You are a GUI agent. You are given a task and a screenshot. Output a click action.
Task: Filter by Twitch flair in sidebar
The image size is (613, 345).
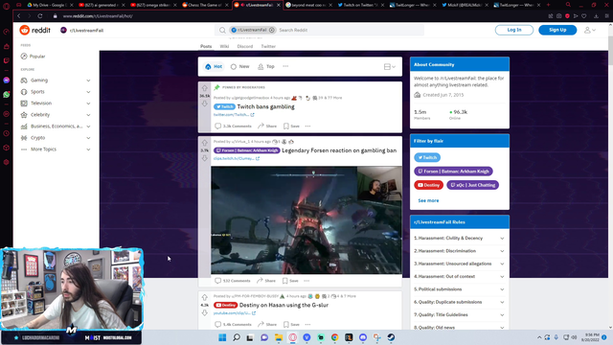coord(427,157)
